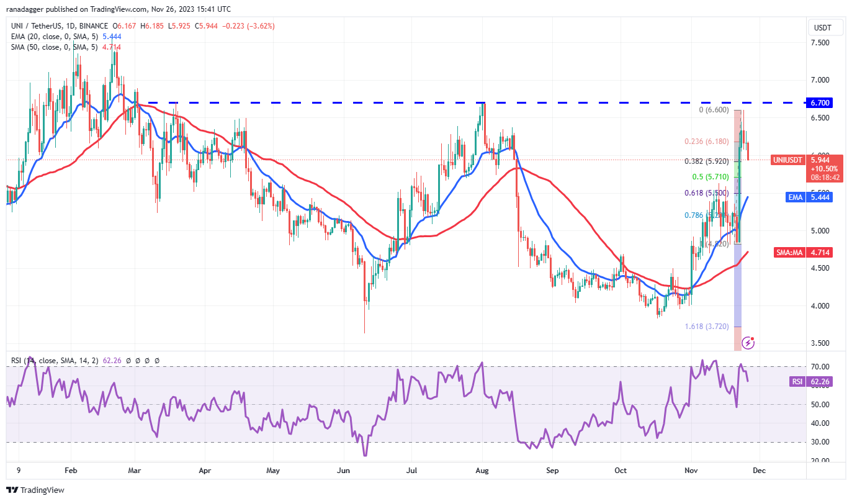Click the purple lightning event icon
This screenshot has height=501, width=852.
tap(748, 342)
